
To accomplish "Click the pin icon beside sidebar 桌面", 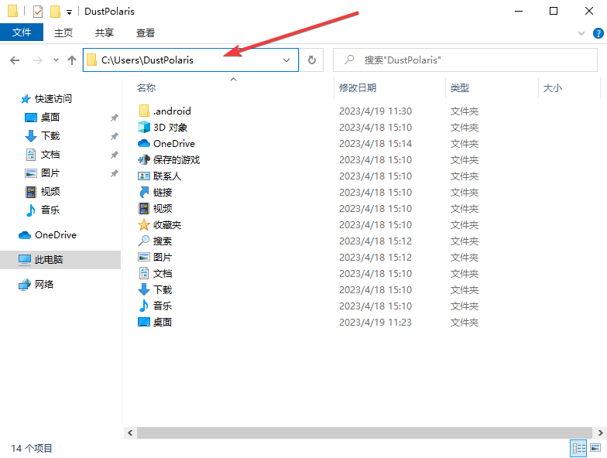I will coord(115,118).
